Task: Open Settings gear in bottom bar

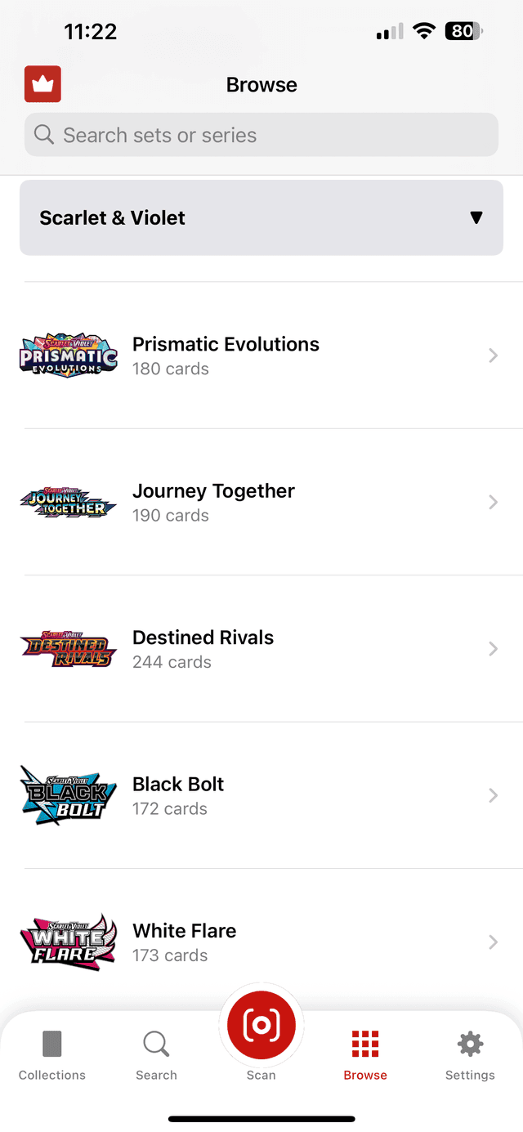Action: 470,1054
